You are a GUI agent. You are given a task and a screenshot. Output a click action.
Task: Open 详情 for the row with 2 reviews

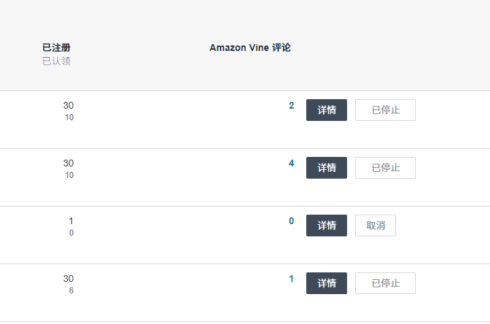(326, 110)
